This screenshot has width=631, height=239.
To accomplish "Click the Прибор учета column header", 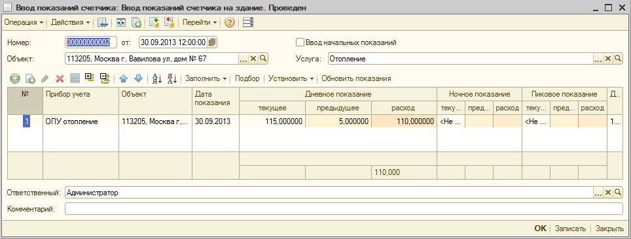I will point(81,101).
